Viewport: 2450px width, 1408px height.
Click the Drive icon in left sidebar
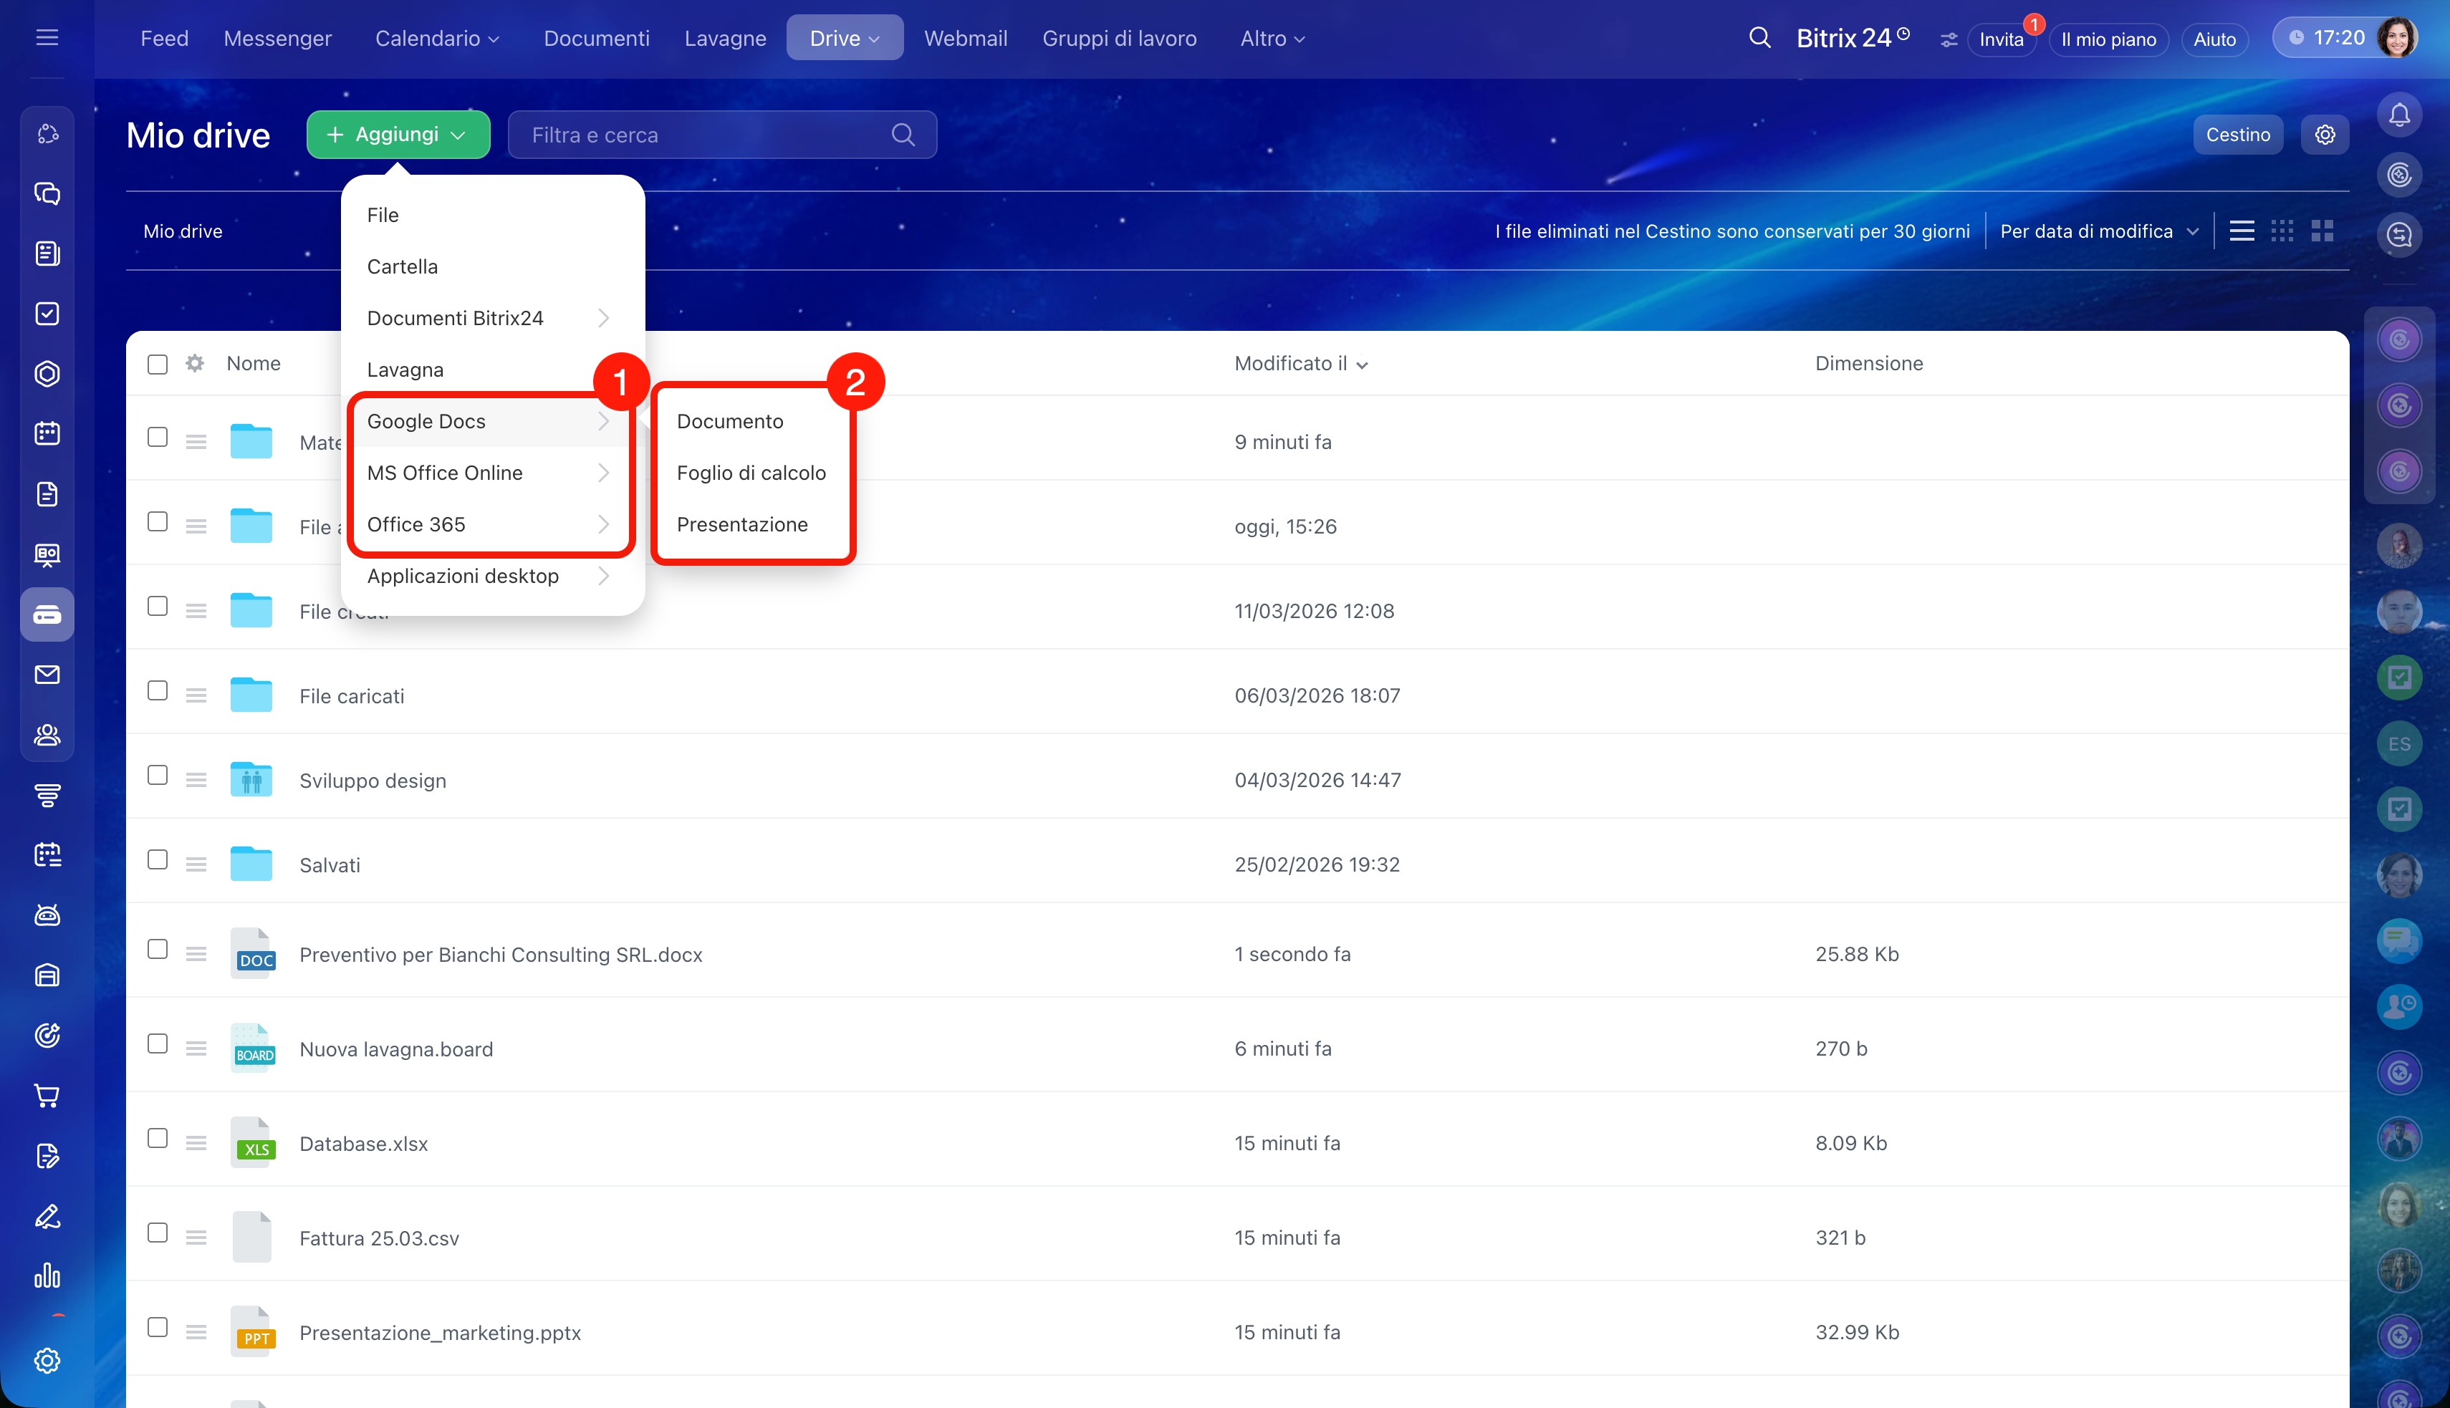[47, 614]
